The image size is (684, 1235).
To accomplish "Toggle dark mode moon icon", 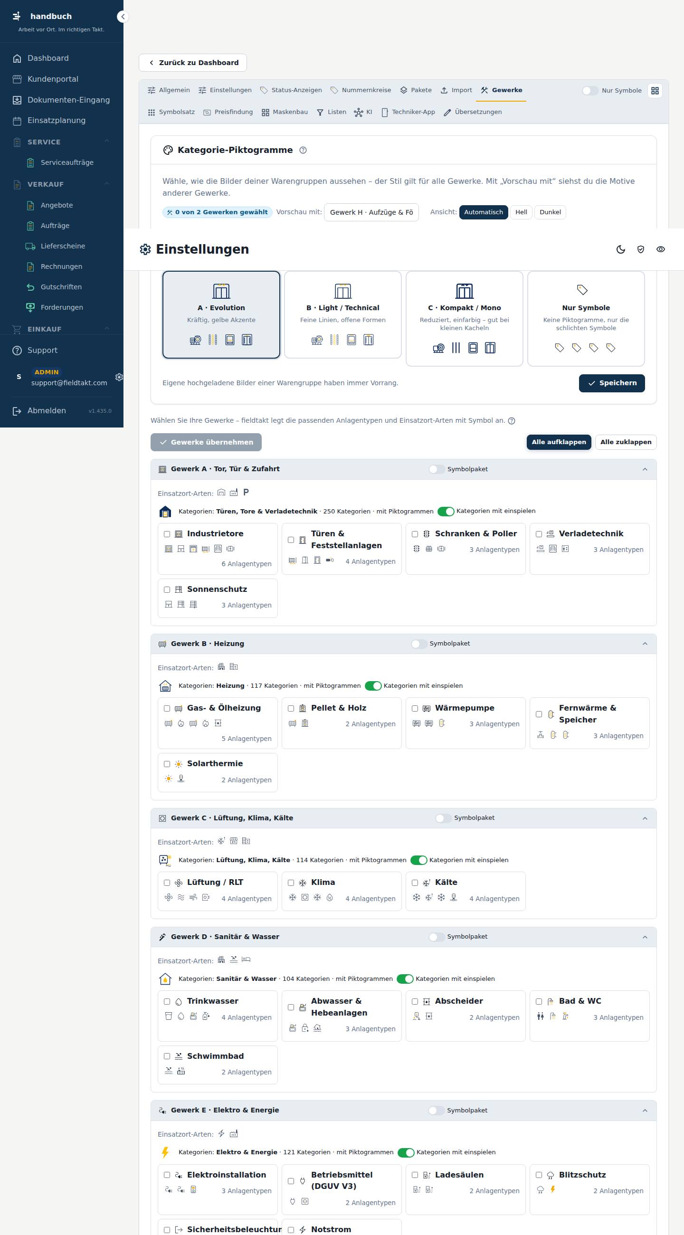I will point(620,249).
